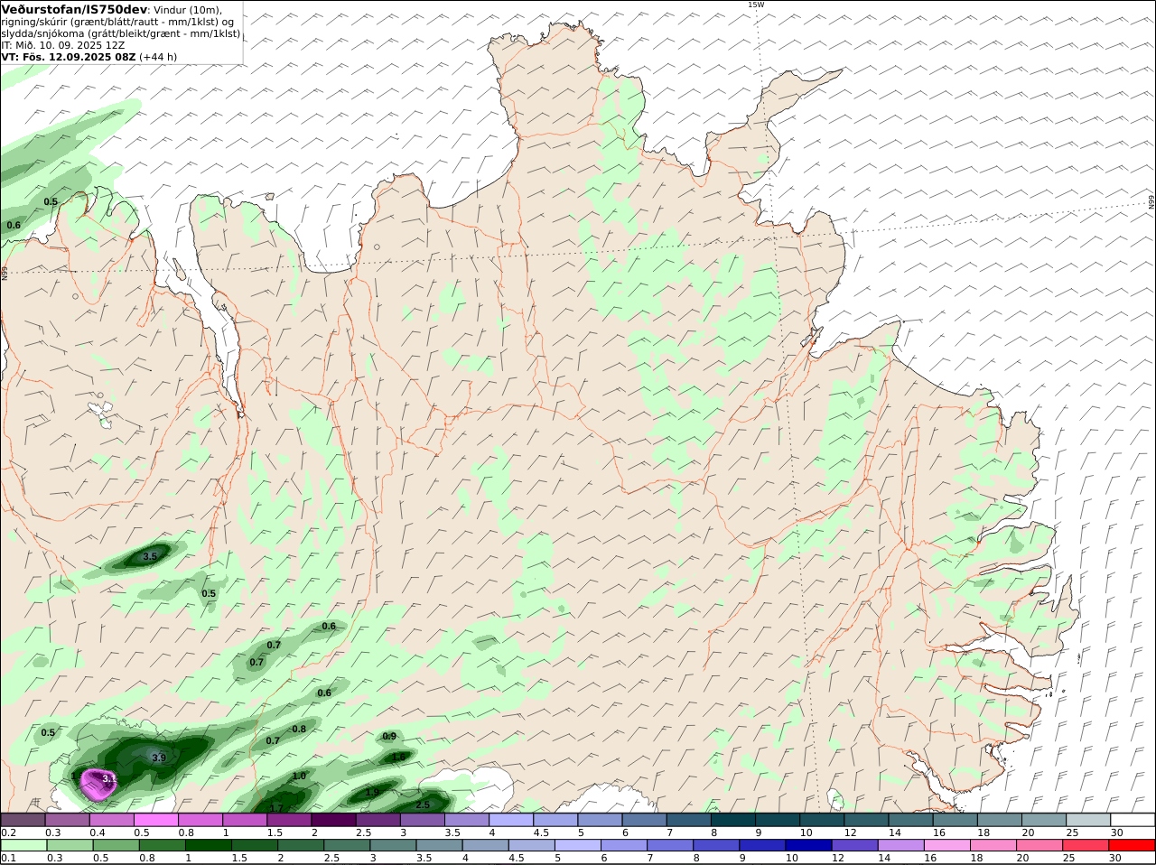Pick the white swatch after 30 in the sleet legend
The image size is (1156, 865).
point(1133,820)
